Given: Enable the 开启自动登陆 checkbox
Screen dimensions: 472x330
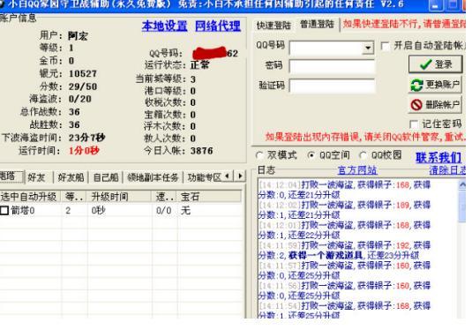Looking at the screenshot, I should pos(385,46).
